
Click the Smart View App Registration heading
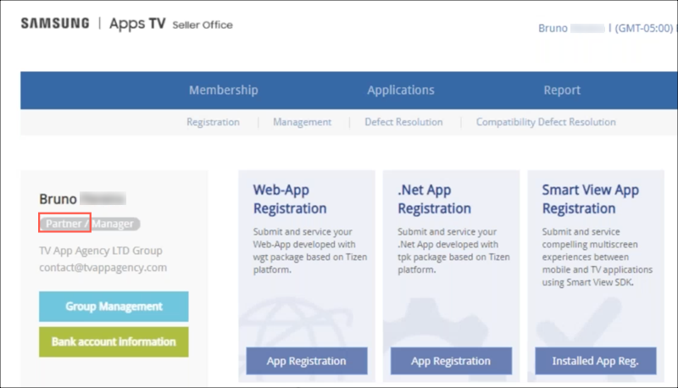[590, 199]
